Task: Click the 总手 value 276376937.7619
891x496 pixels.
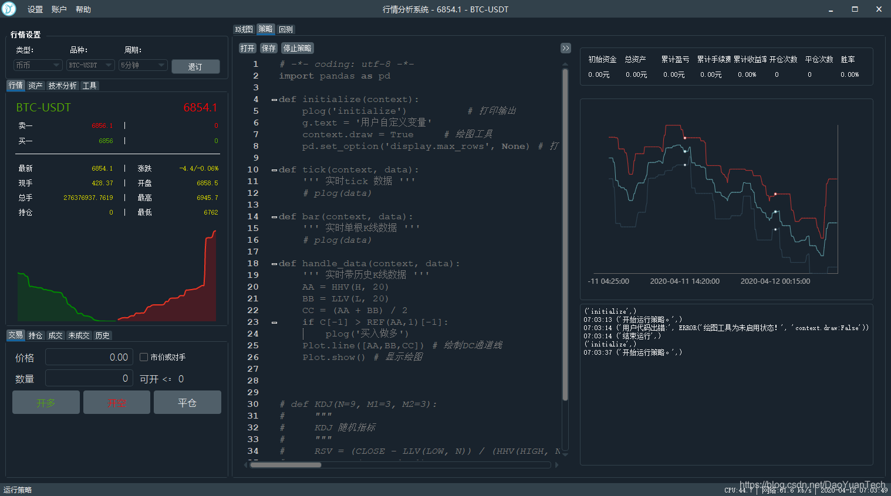Action: (x=88, y=198)
